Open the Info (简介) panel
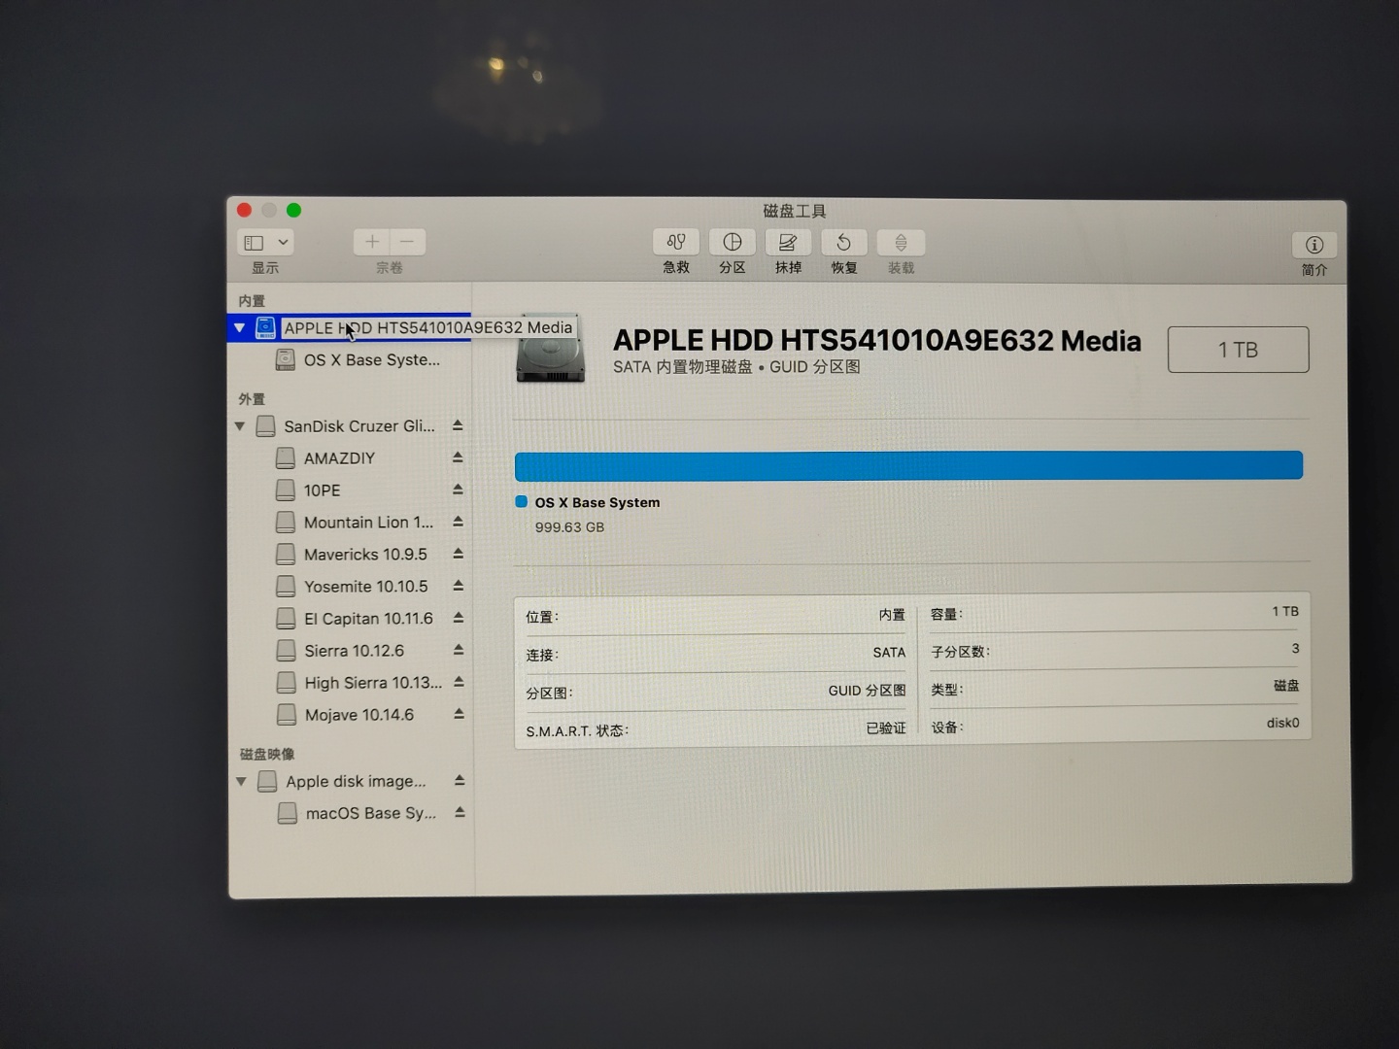This screenshot has width=1399, height=1049. [1314, 245]
